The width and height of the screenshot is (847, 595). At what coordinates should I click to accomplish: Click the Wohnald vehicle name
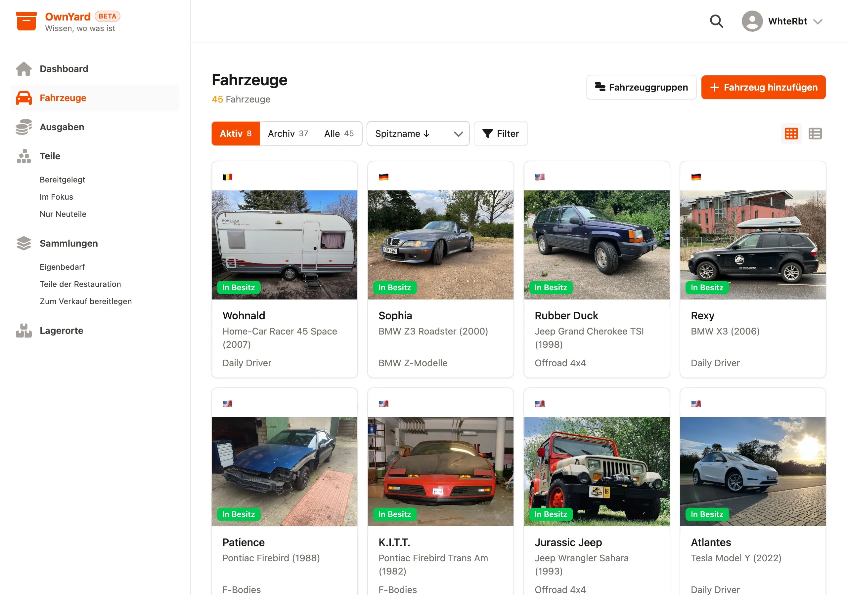coord(244,316)
